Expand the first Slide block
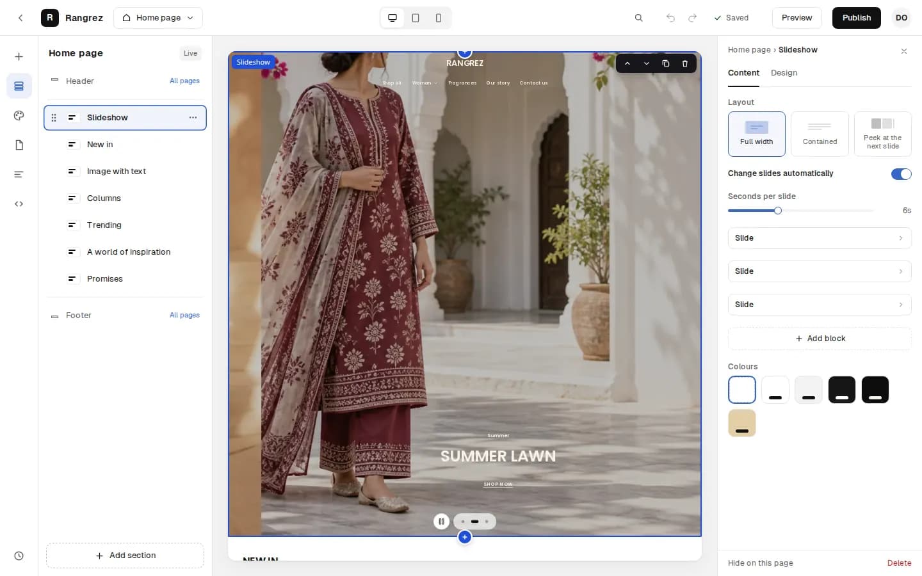 tap(820, 238)
